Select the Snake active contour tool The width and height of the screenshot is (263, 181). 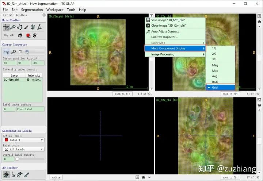[33, 27]
